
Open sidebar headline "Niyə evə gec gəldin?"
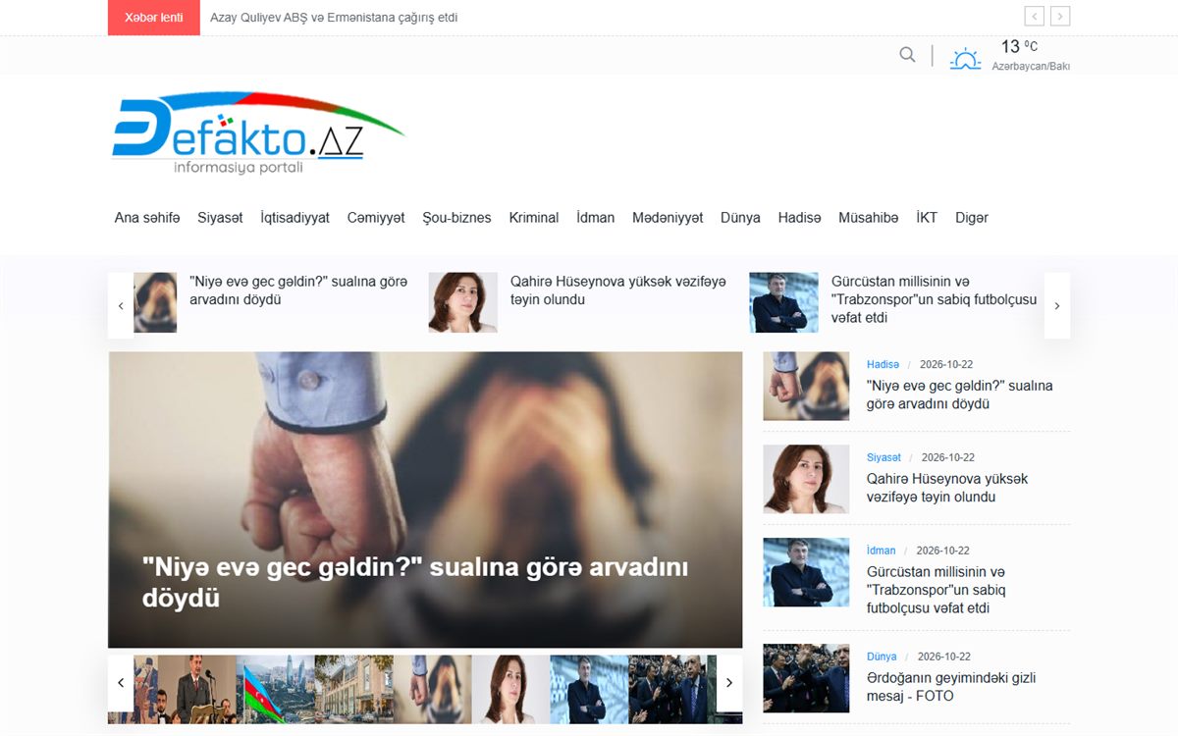point(960,394)
